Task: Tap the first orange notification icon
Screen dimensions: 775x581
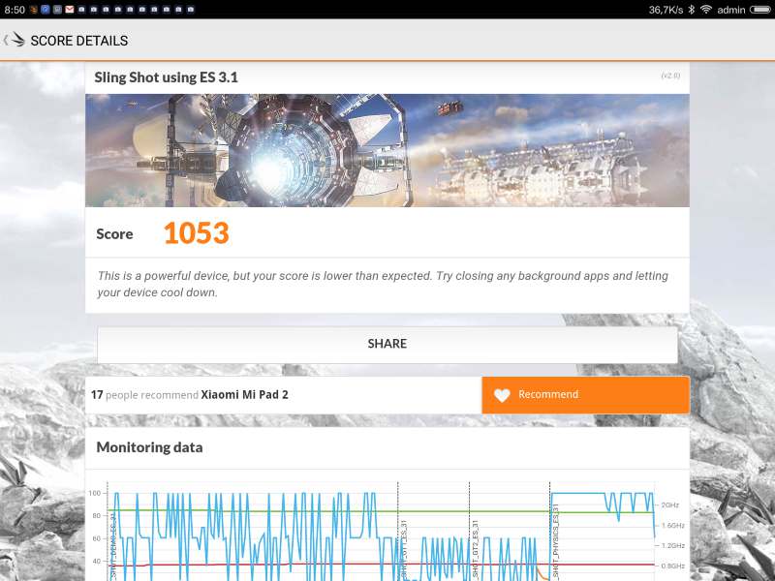Action: coord(34,10)
